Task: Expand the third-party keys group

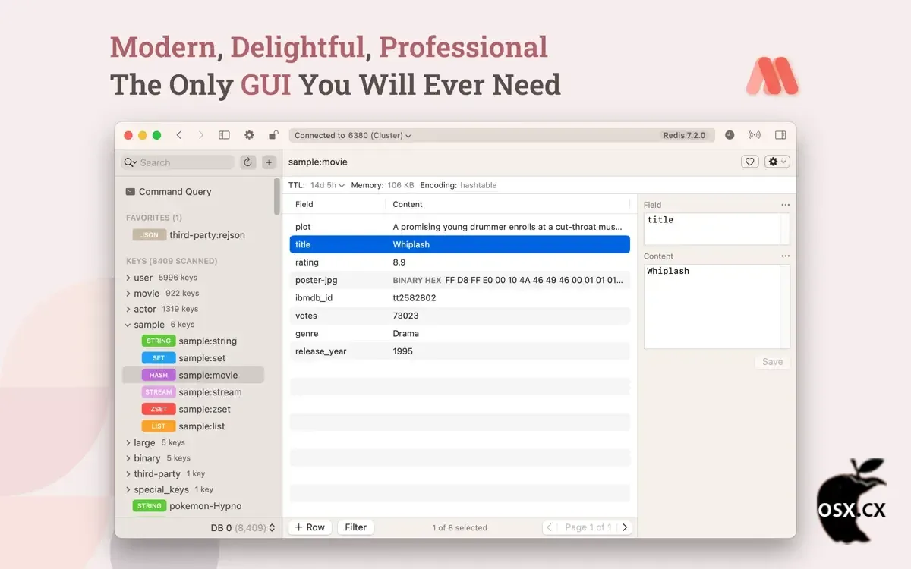Action: coord(128,473)
